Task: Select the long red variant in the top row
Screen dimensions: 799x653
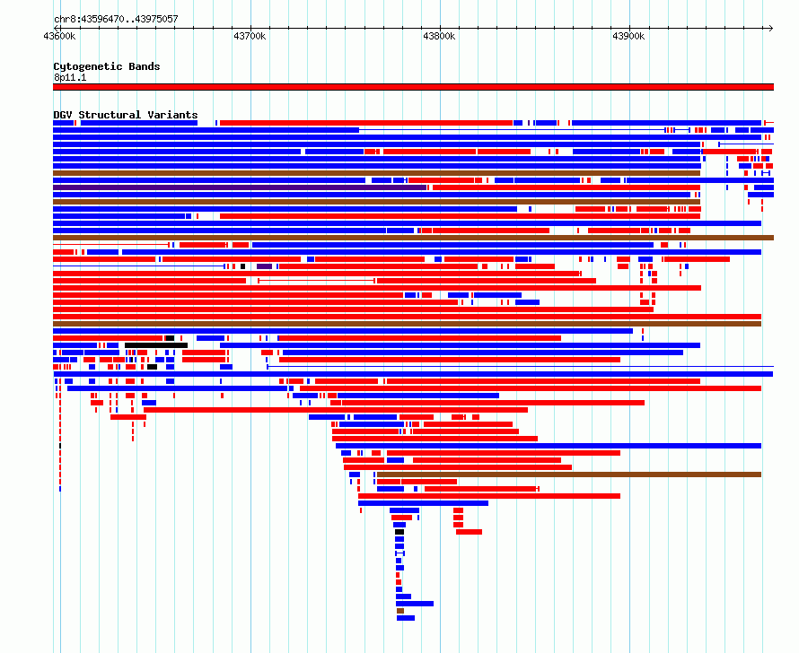Action: (x=366, y=123)
